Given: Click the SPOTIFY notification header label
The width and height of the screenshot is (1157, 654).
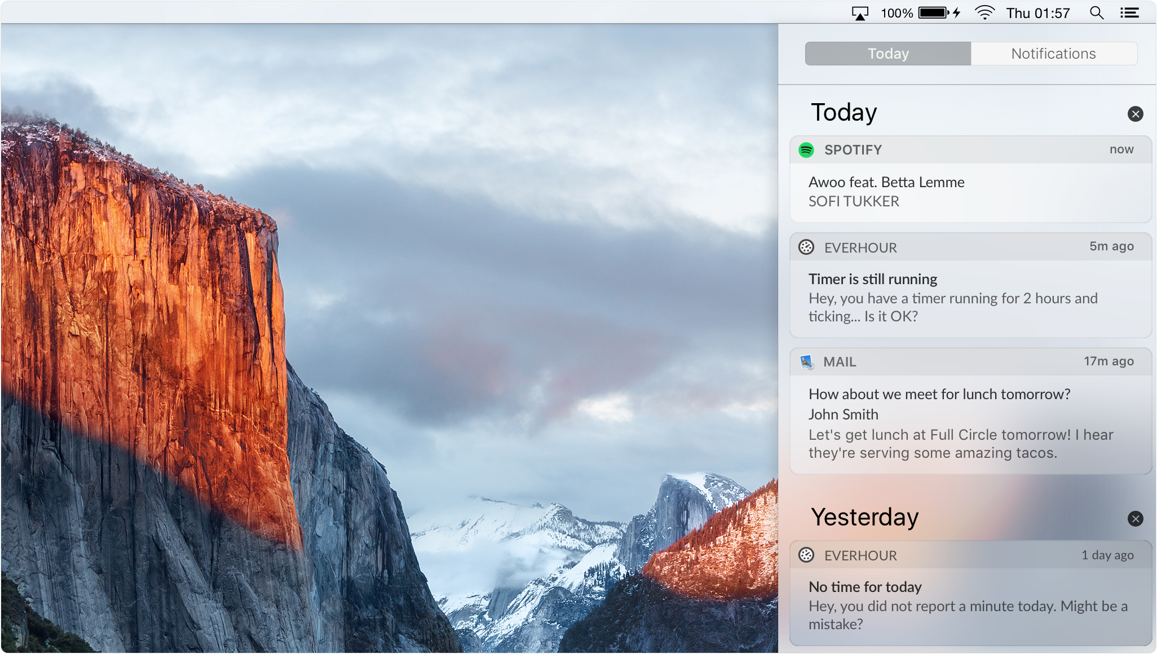Looking at the screenshot, I should tap(853, 150).
